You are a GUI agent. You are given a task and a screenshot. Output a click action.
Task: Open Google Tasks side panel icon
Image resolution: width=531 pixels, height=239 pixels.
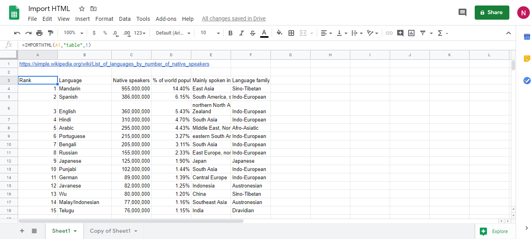[527, 80]
